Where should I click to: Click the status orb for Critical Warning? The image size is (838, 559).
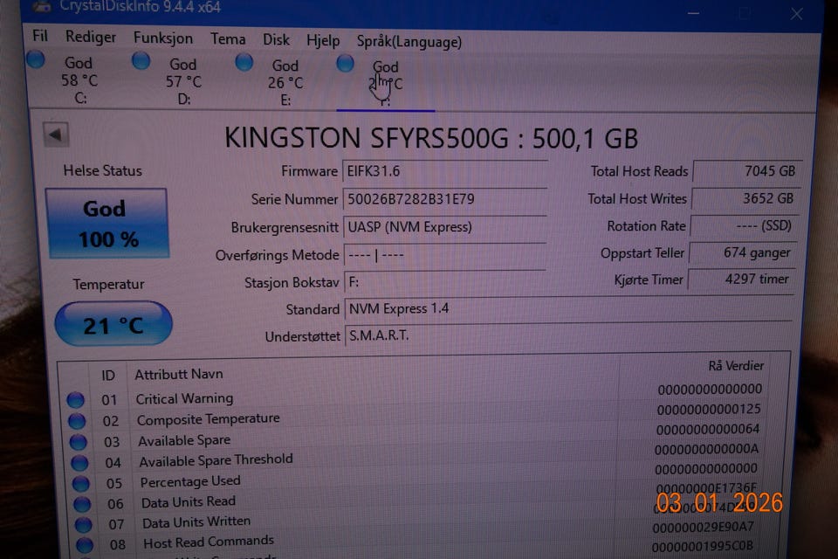(75, 400)
